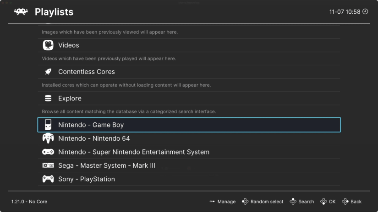Click the Search button in footer

(x=302, y=201)
